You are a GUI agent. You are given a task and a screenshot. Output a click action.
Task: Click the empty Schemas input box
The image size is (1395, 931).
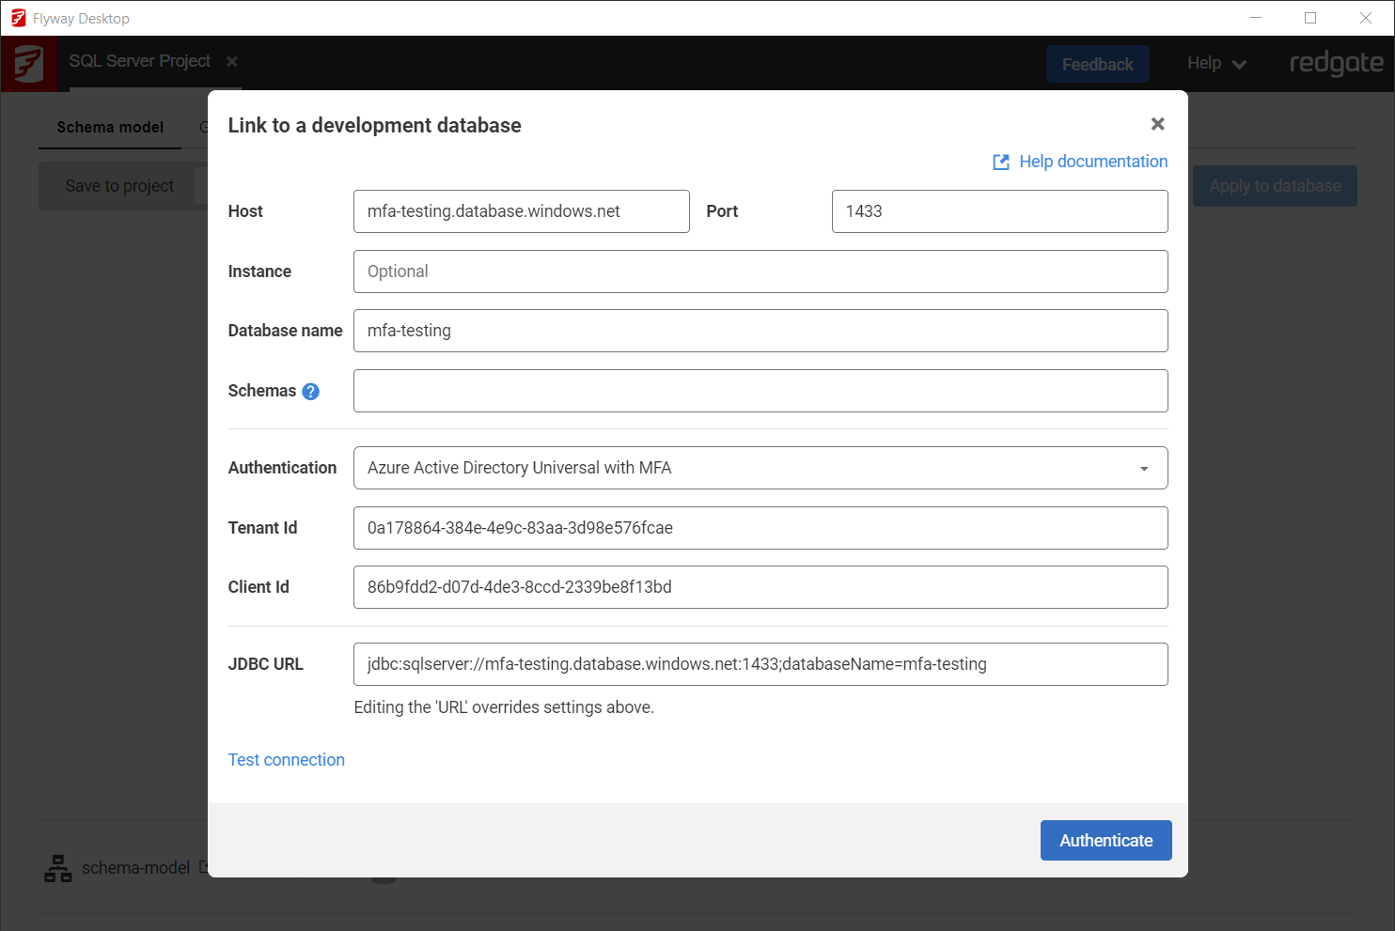760,391
